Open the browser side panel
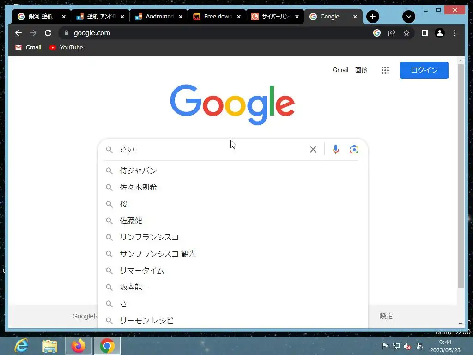 click(425, 33)
